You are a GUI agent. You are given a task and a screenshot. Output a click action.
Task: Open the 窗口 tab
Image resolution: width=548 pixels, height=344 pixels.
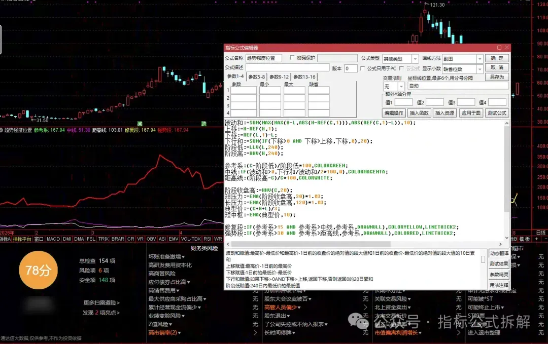click(x=39, y=239)
